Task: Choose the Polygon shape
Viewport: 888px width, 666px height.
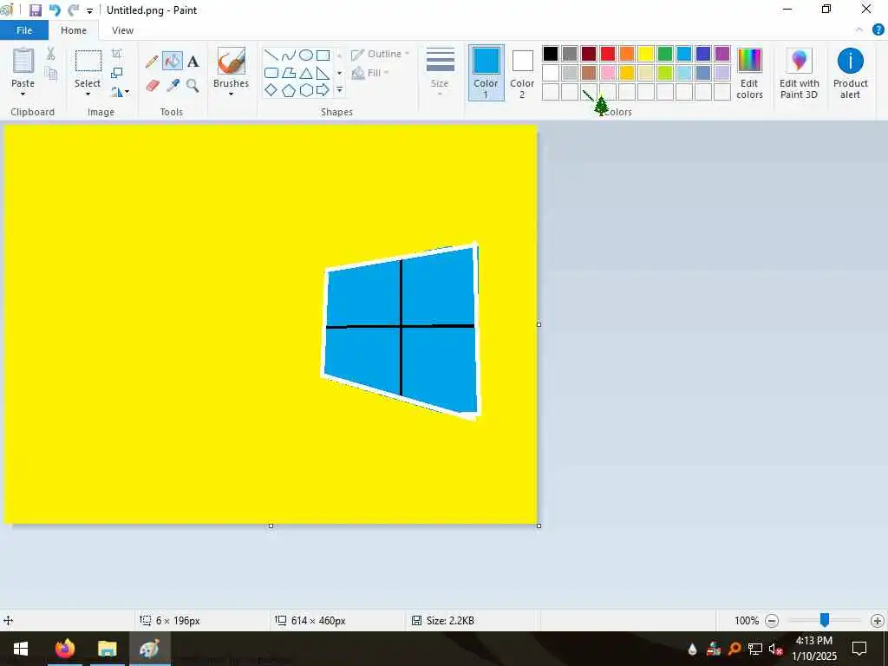Action: [289, 73]
